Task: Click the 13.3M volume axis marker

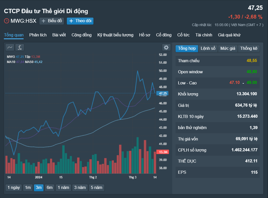Action: (163, 152)
